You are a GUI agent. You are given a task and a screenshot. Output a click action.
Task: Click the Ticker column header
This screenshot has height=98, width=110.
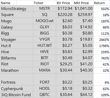[45, 3]
